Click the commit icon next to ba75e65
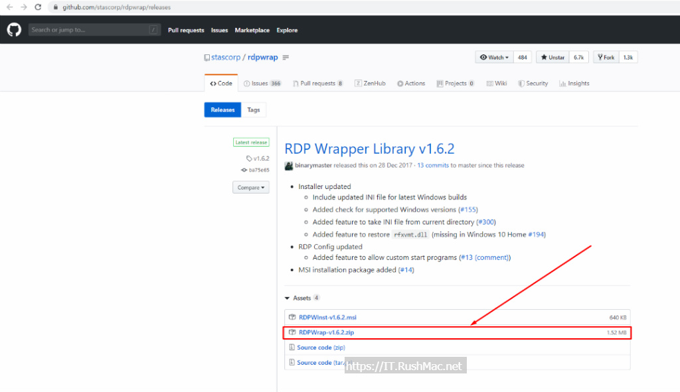Image resolution: width=680 pixels, height=392 pixels. (x=244, y=170)
